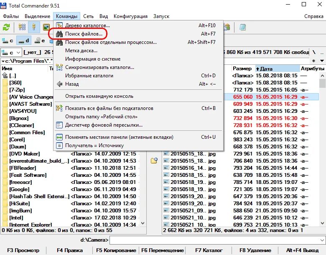The image size is (326, 255).
Task: Choose Поиск файлов отдельным процессом entry
Action: [138, 42]
